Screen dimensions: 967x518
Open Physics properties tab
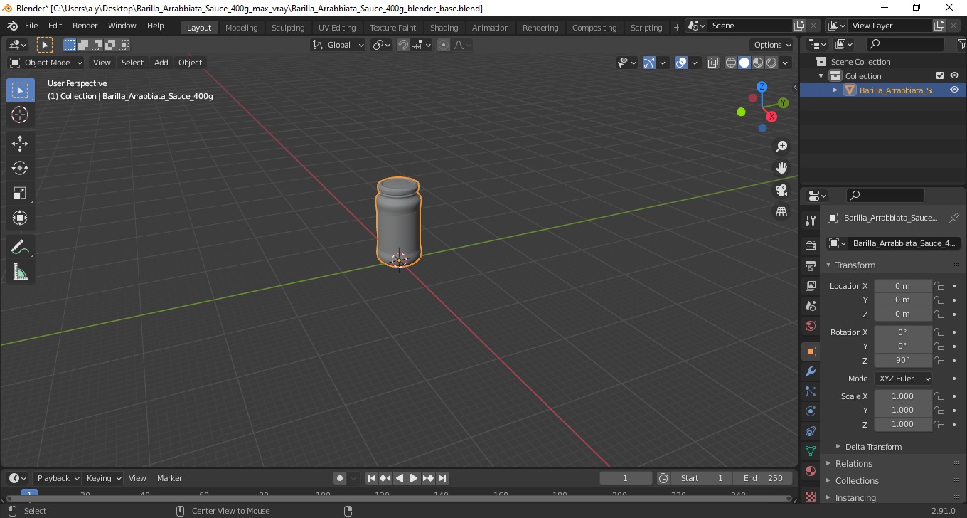(x=811, y=411)
